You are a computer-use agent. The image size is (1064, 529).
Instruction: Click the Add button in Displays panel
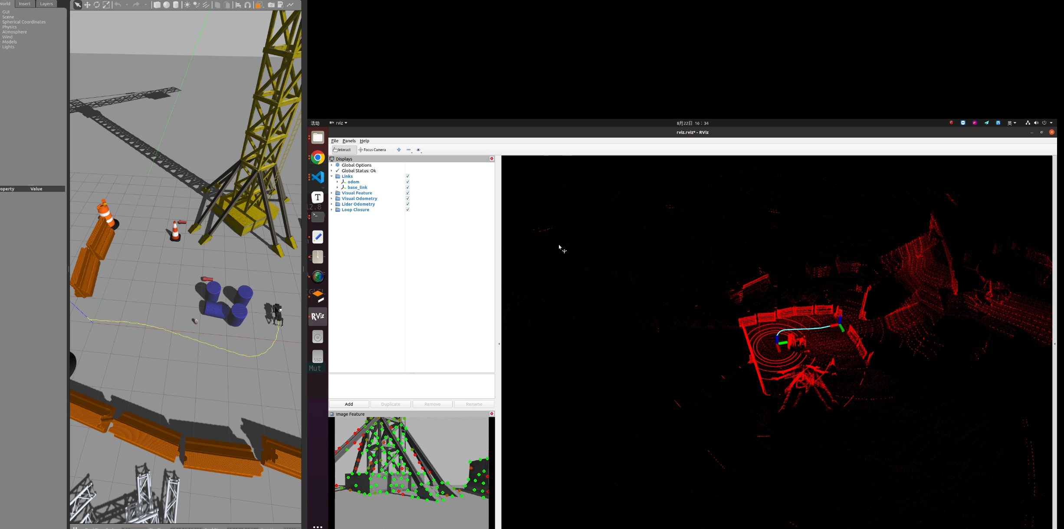point(349,404)
